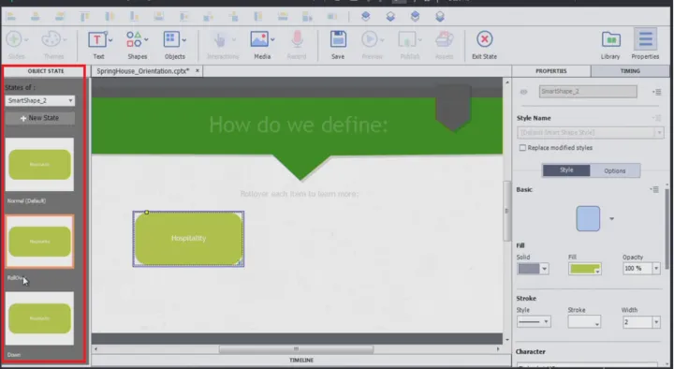Click the Align Left toolbar icon
The height and width of the screenshot is (369, 674).
click(11, 16)
